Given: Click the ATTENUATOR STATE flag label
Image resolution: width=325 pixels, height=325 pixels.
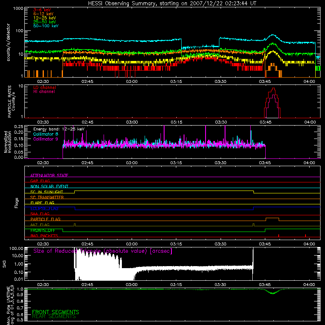Looking at the screenshot, I should click(49, 175).
